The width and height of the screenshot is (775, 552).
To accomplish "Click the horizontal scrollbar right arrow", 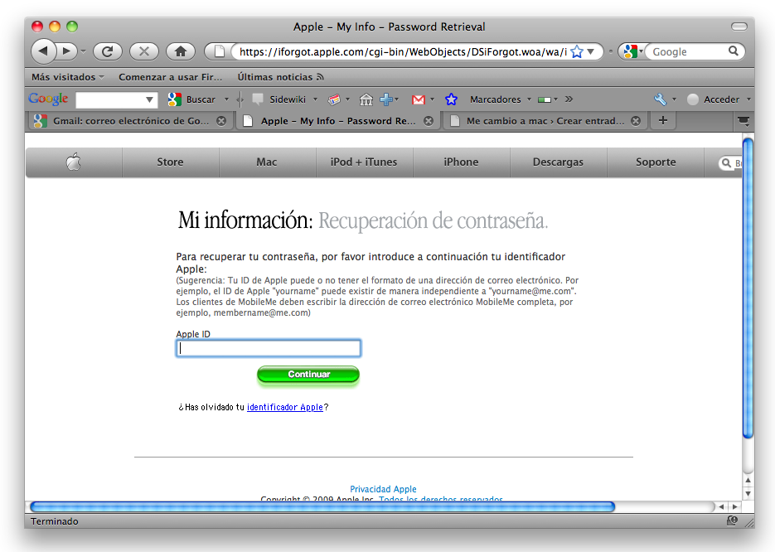I will coord(734,506).
